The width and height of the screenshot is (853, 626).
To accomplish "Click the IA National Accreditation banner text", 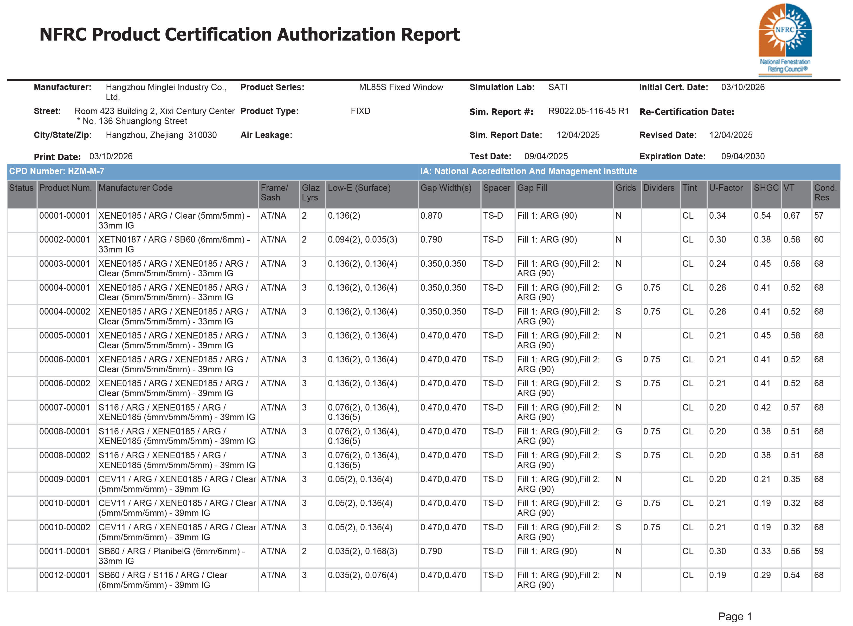I will click(528, 171).
